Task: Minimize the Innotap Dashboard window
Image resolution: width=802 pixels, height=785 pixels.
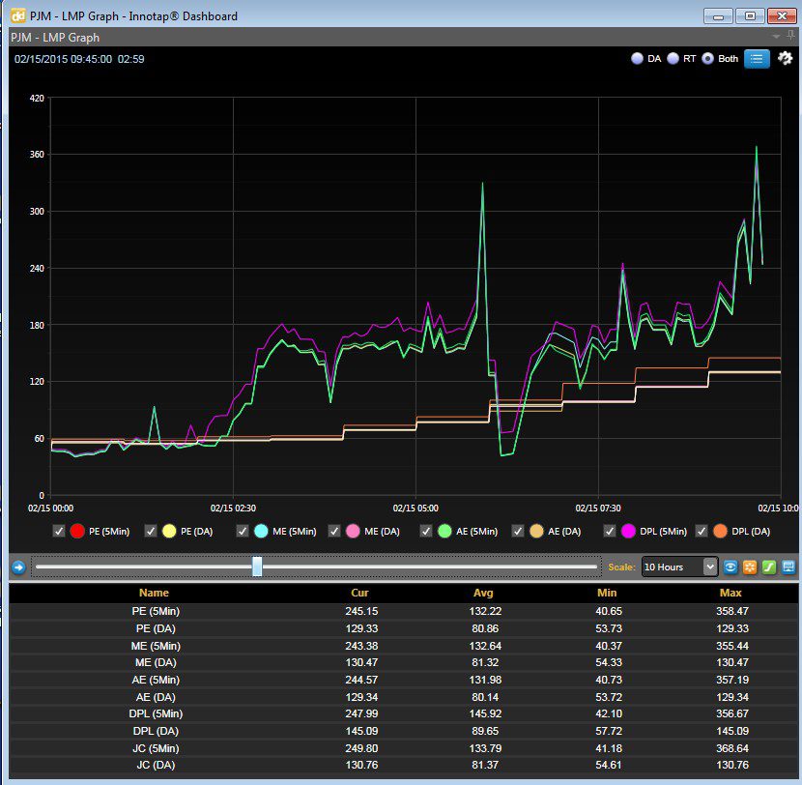Action: pyautogui.click(x=718, y=15)
